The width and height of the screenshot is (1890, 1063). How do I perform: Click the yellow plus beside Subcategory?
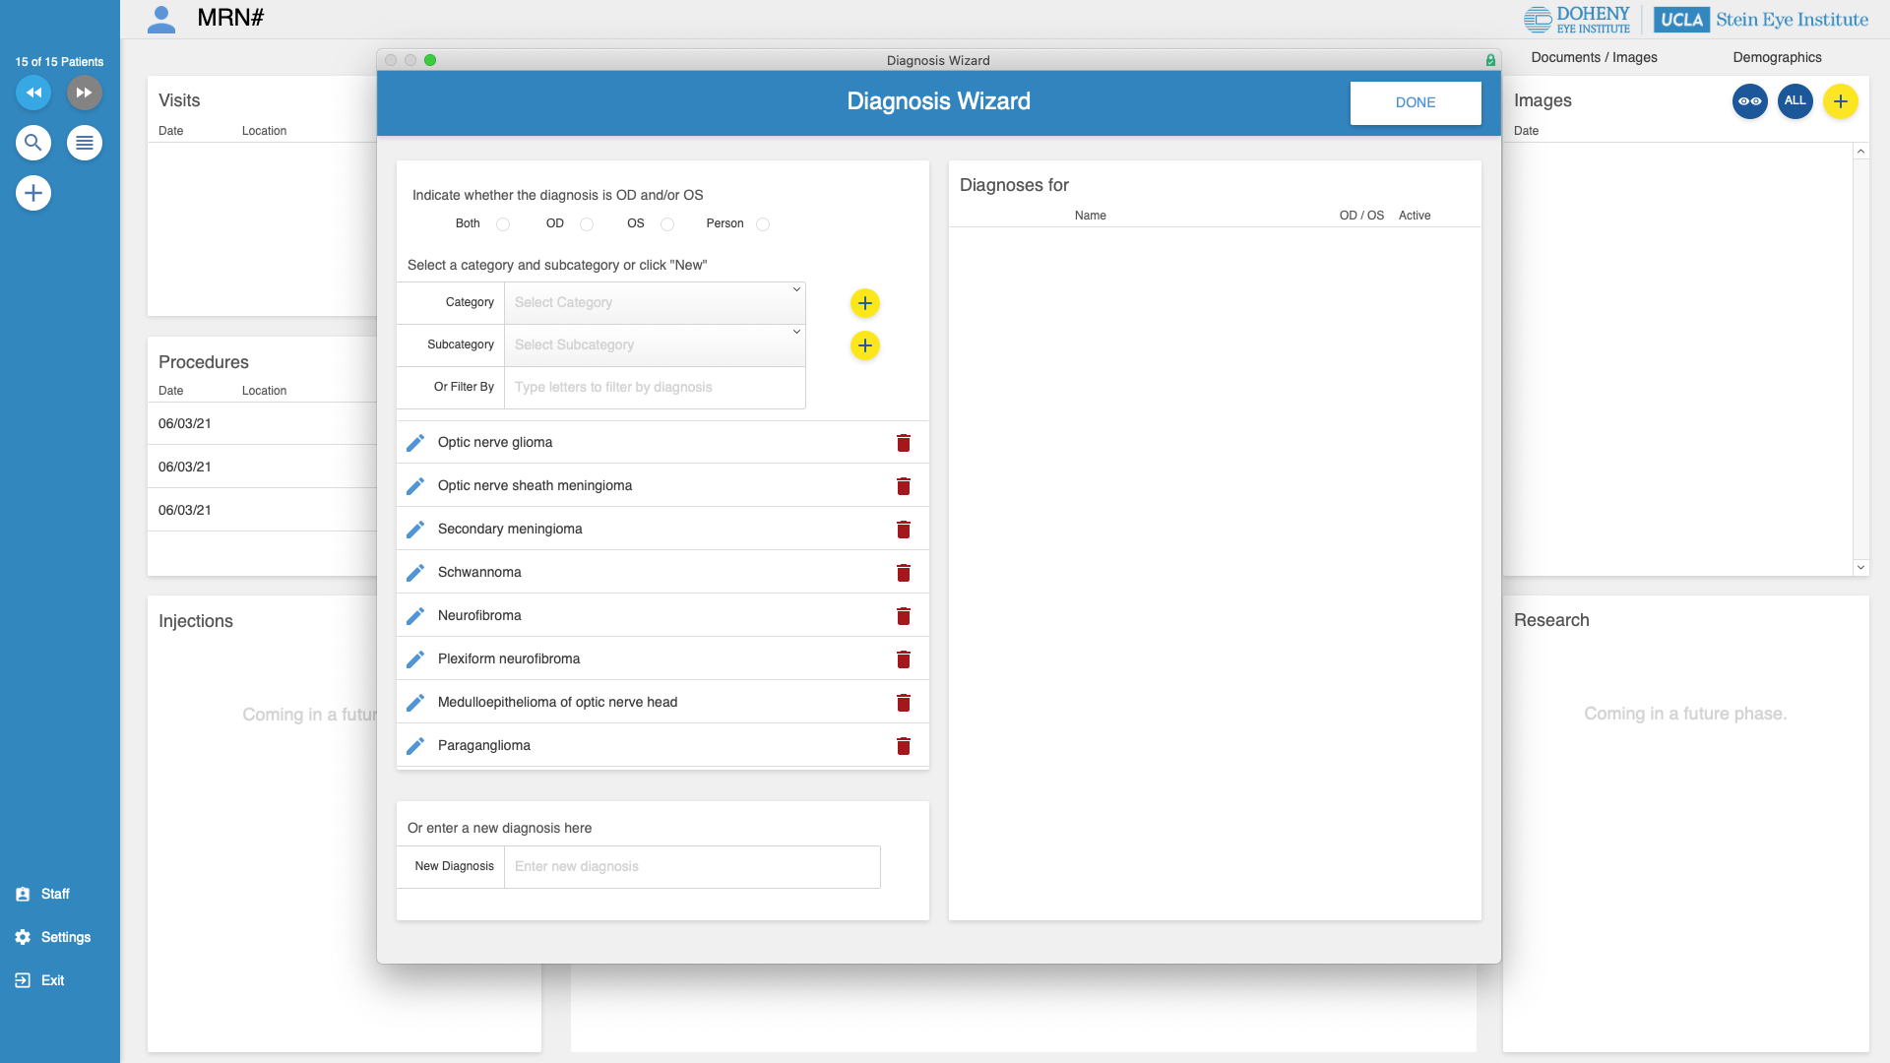864,345
